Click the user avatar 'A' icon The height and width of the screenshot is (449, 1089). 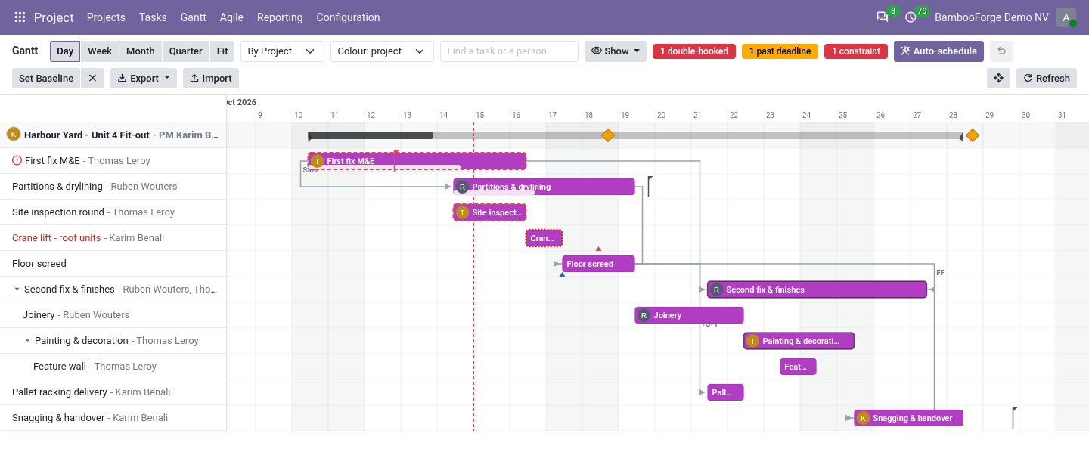pos(1066,17)
